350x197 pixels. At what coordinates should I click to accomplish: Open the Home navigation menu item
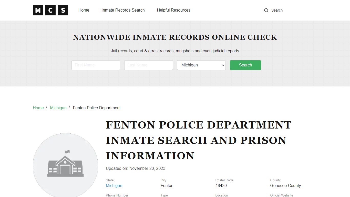pos(84,10)
